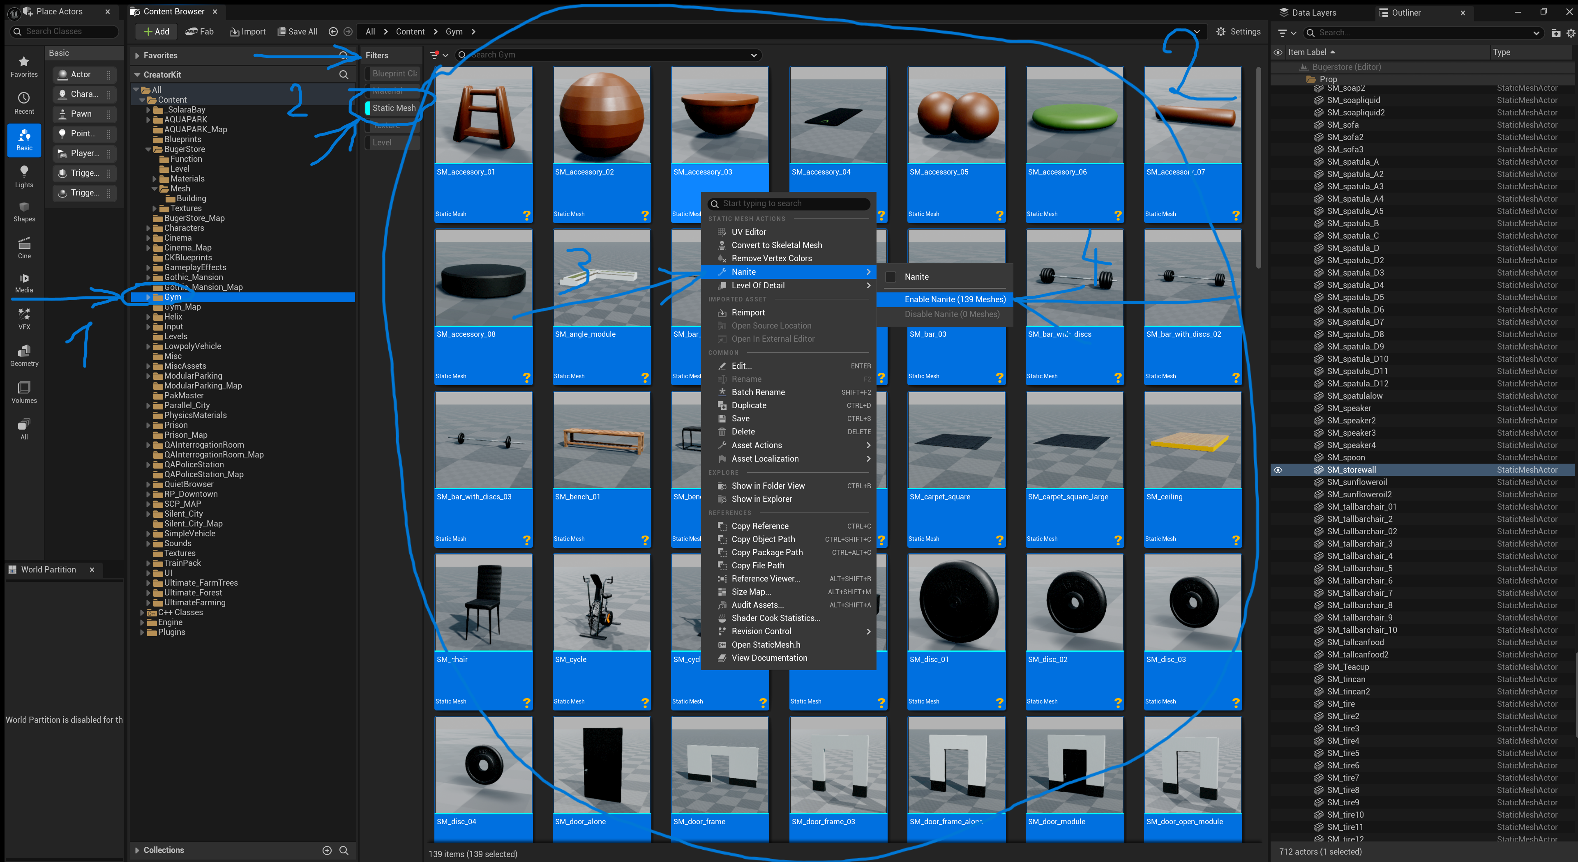The image size is (1578, 862).
Task: Select the SM_cycle asset thumbnail
Action: pos(602,602)
